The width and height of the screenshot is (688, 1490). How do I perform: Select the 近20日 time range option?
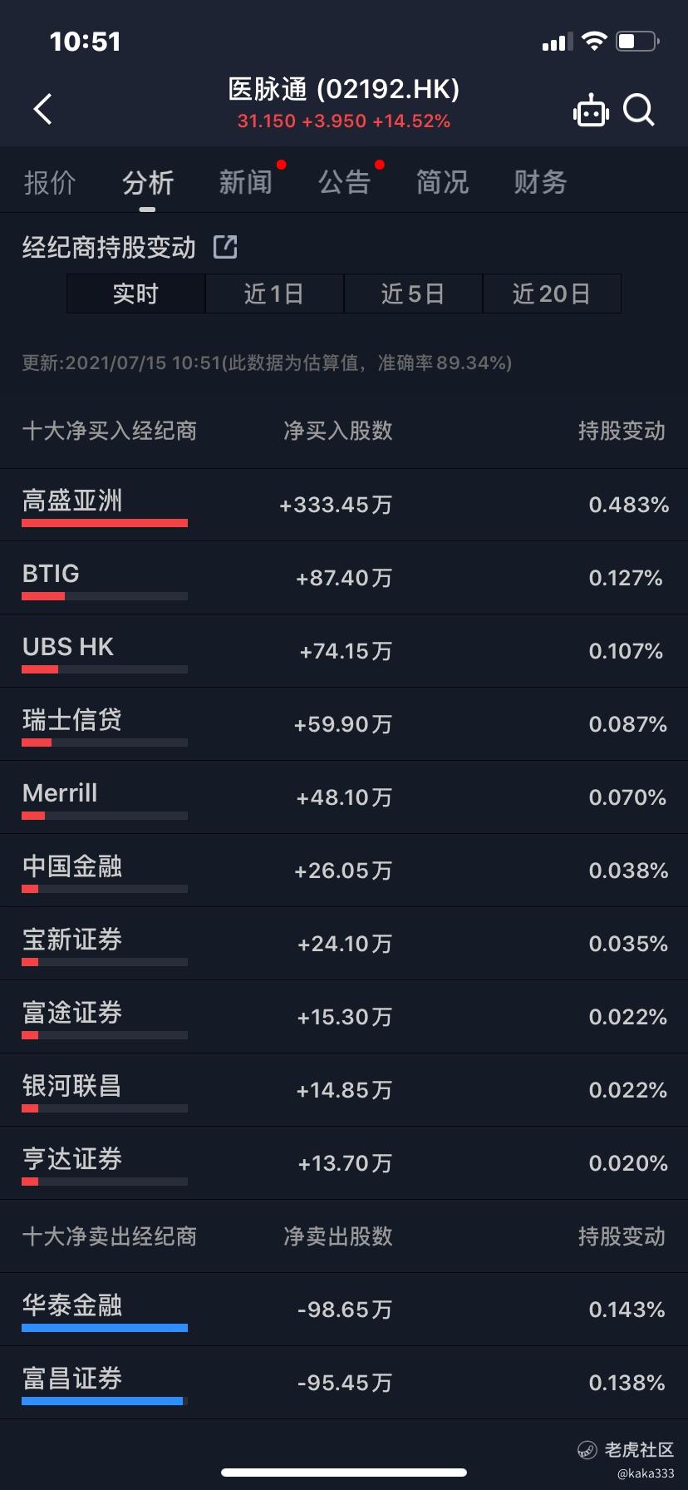552,294
